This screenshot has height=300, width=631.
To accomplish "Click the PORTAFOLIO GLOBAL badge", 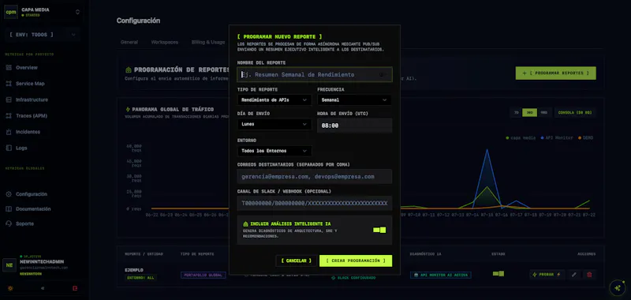I will tap(203, 275).
